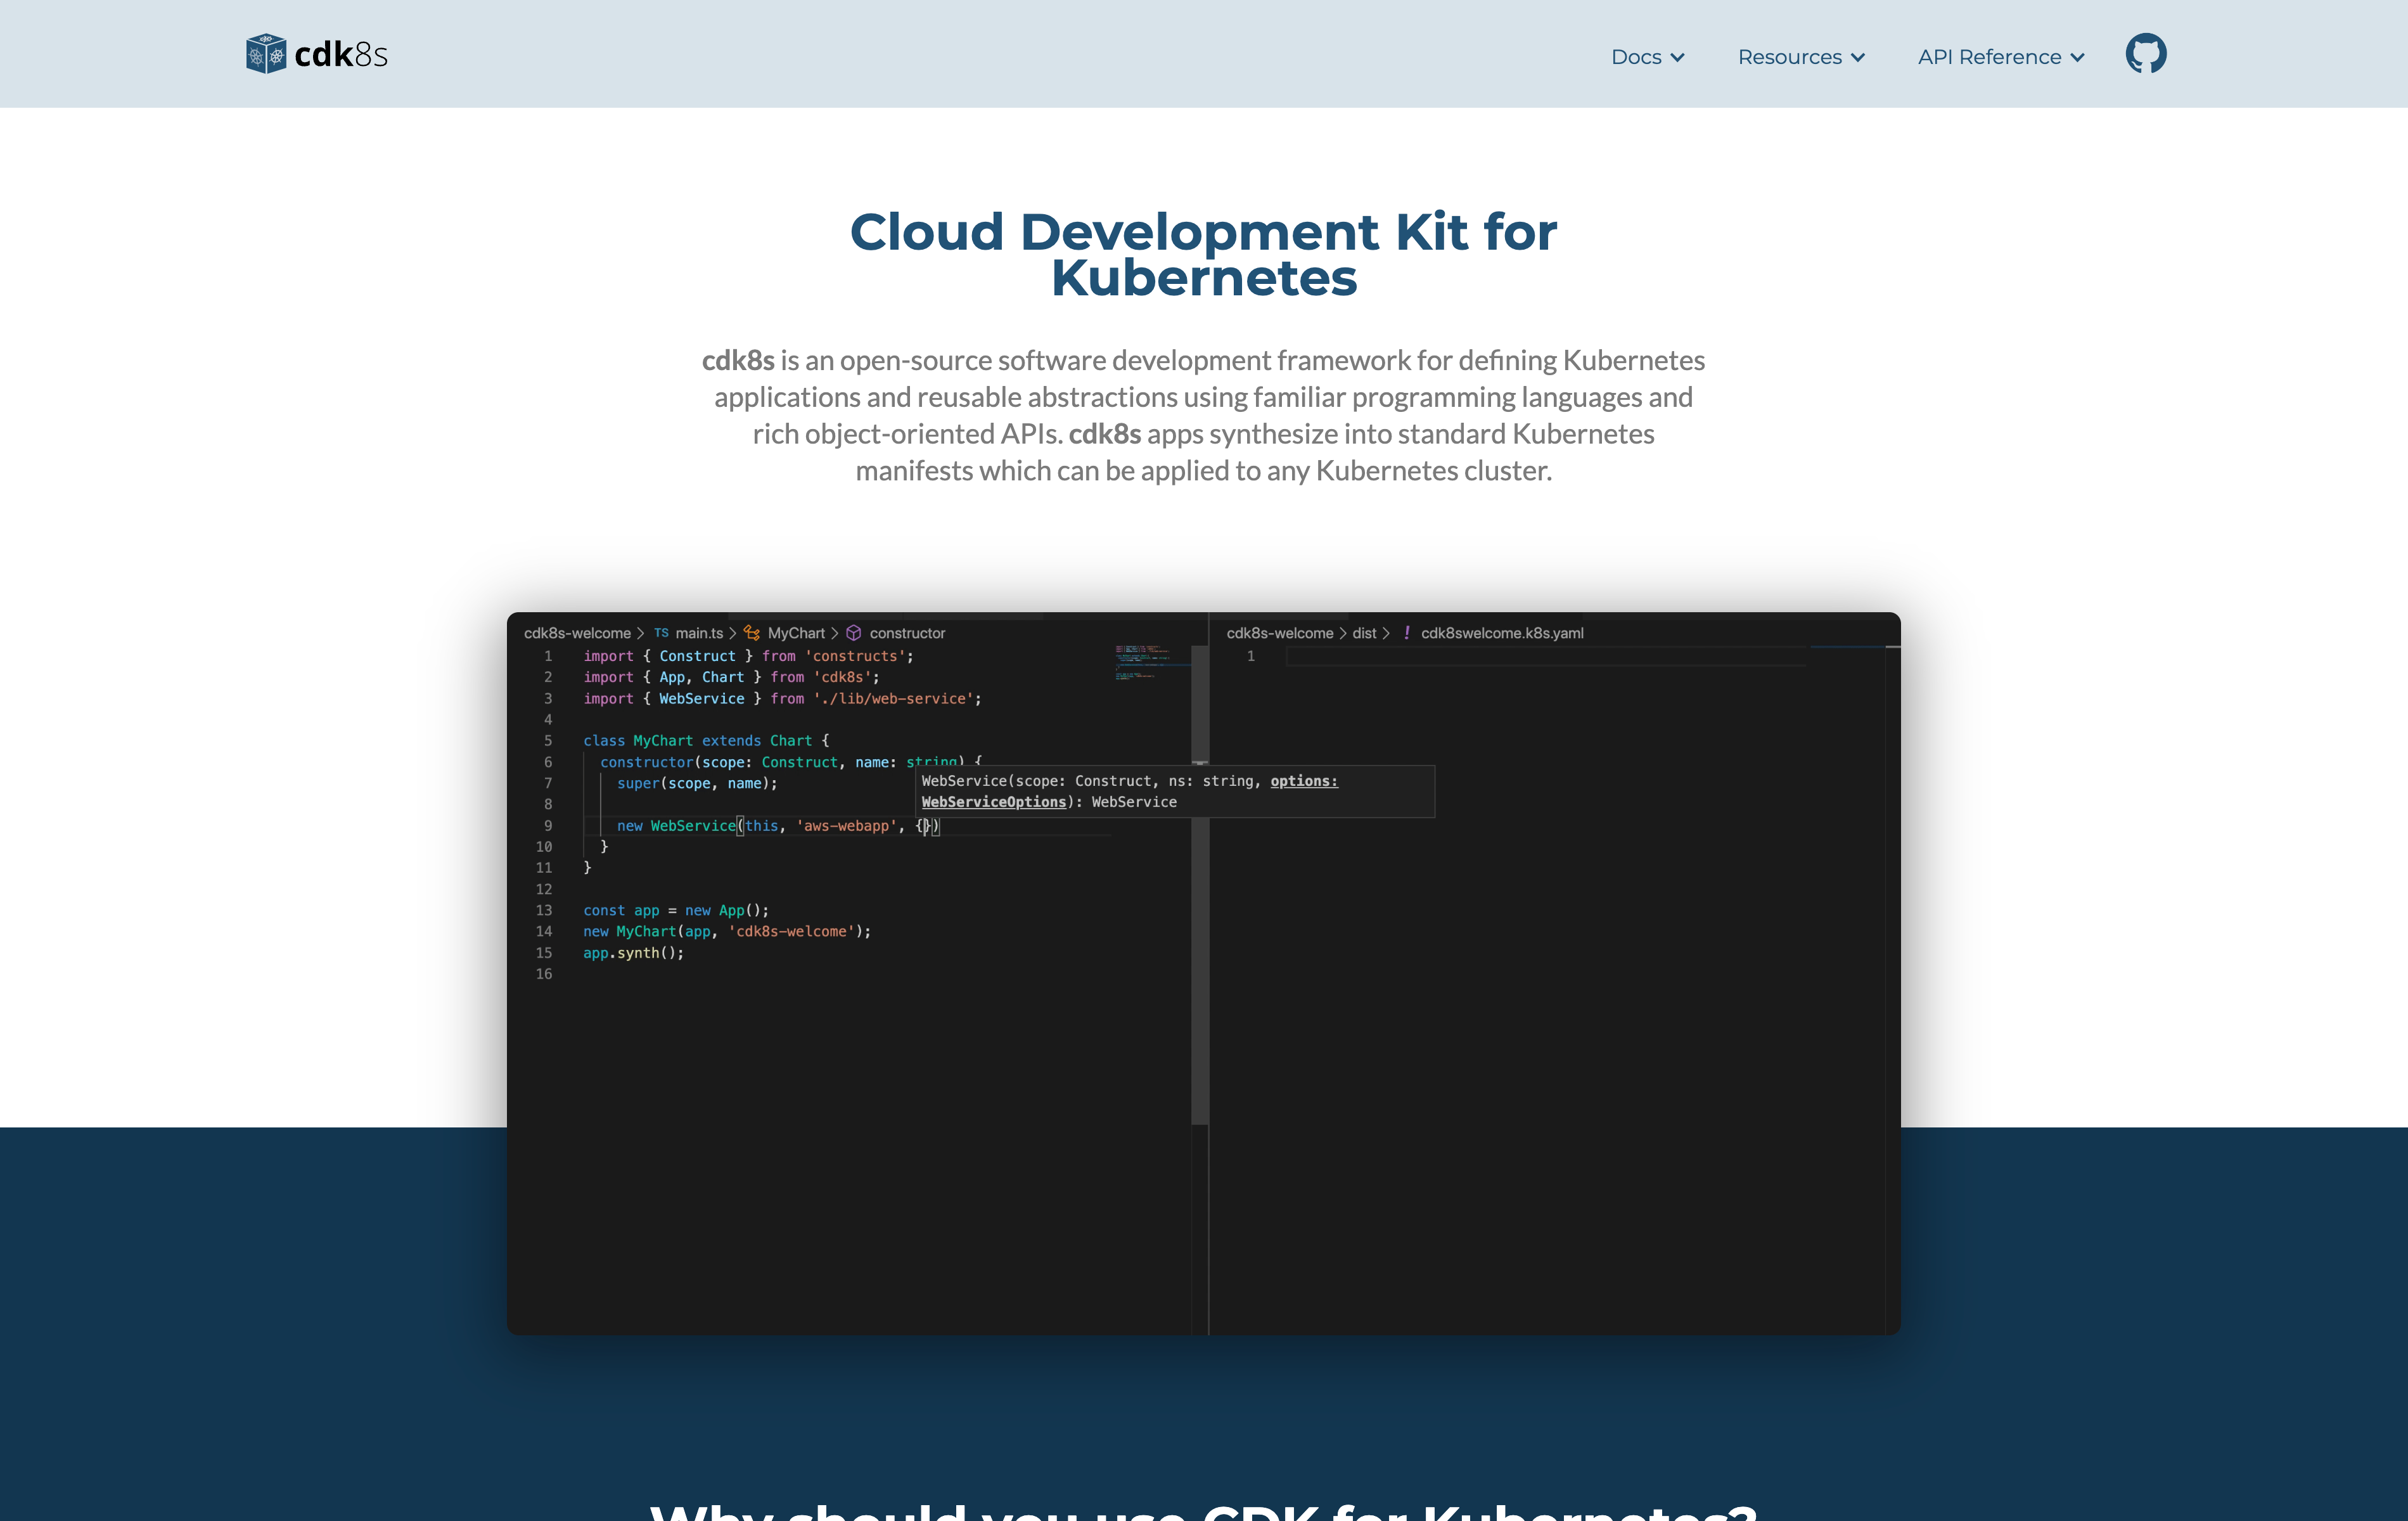Click empty line 1 in the YAML editor
2408x1521 pixels.
[x=1546, y=656]
